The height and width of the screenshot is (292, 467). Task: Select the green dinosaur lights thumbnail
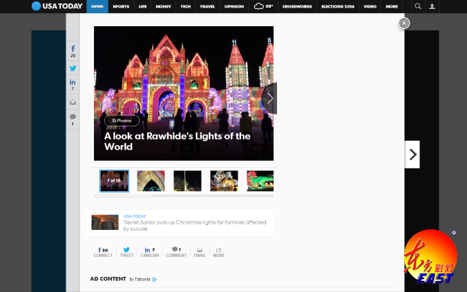click(260, 181)
